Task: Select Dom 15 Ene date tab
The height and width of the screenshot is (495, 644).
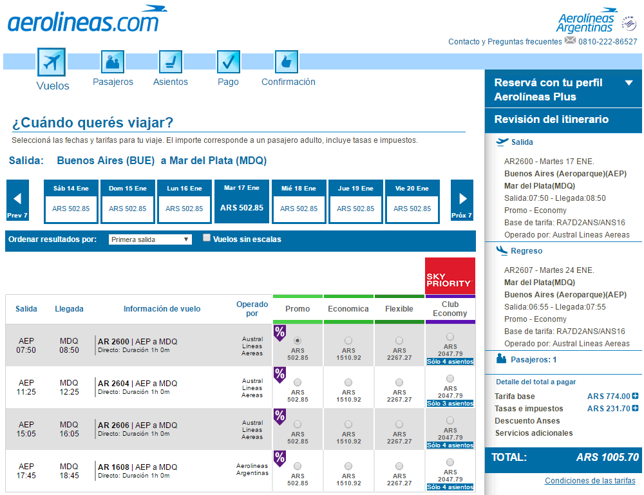Action: [x=128, y=201]
